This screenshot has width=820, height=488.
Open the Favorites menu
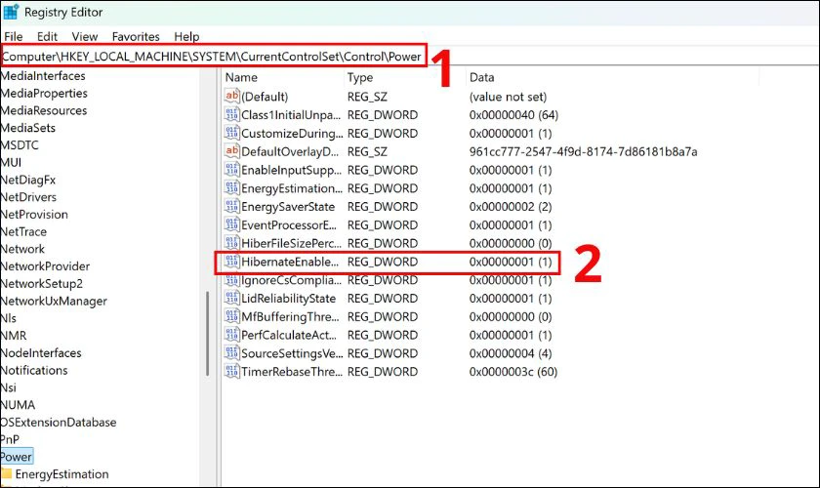tap(136, 37)
